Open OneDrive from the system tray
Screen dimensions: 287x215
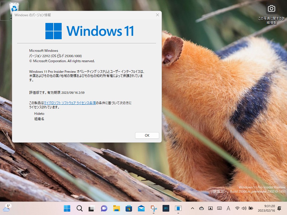201,208
